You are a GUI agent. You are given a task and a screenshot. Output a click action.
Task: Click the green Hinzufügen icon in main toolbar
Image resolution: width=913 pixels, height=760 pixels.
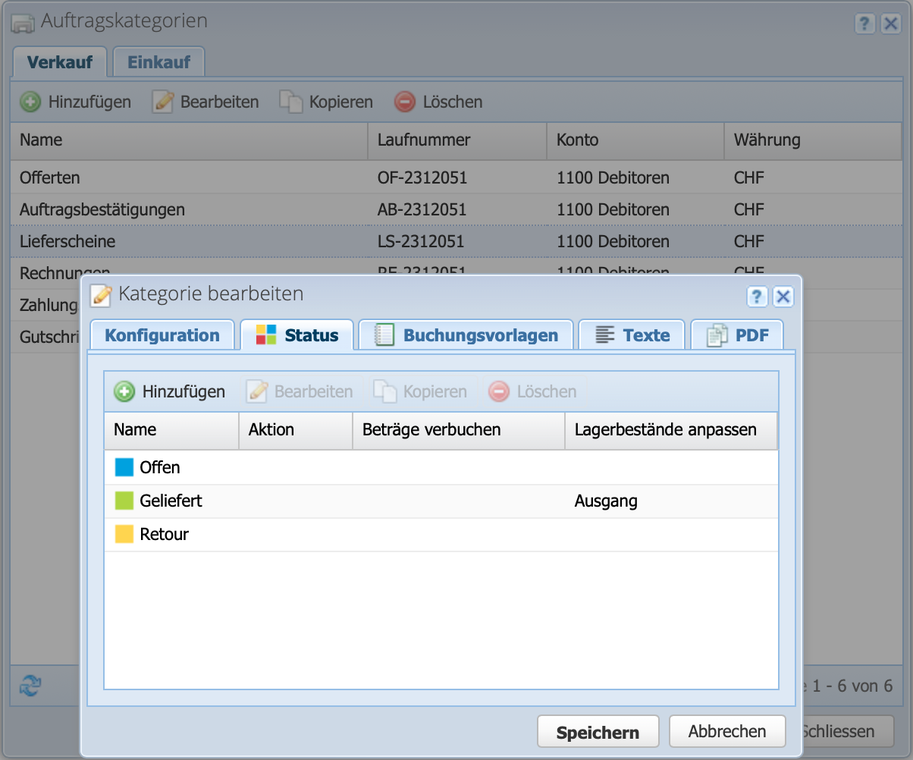pyautogui.click(x=30, y=102)
